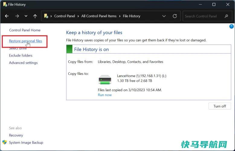Screen dimensions: 235x151
Task: Open the recent locations dropdown arrow
Action: [x=26, y=16]
